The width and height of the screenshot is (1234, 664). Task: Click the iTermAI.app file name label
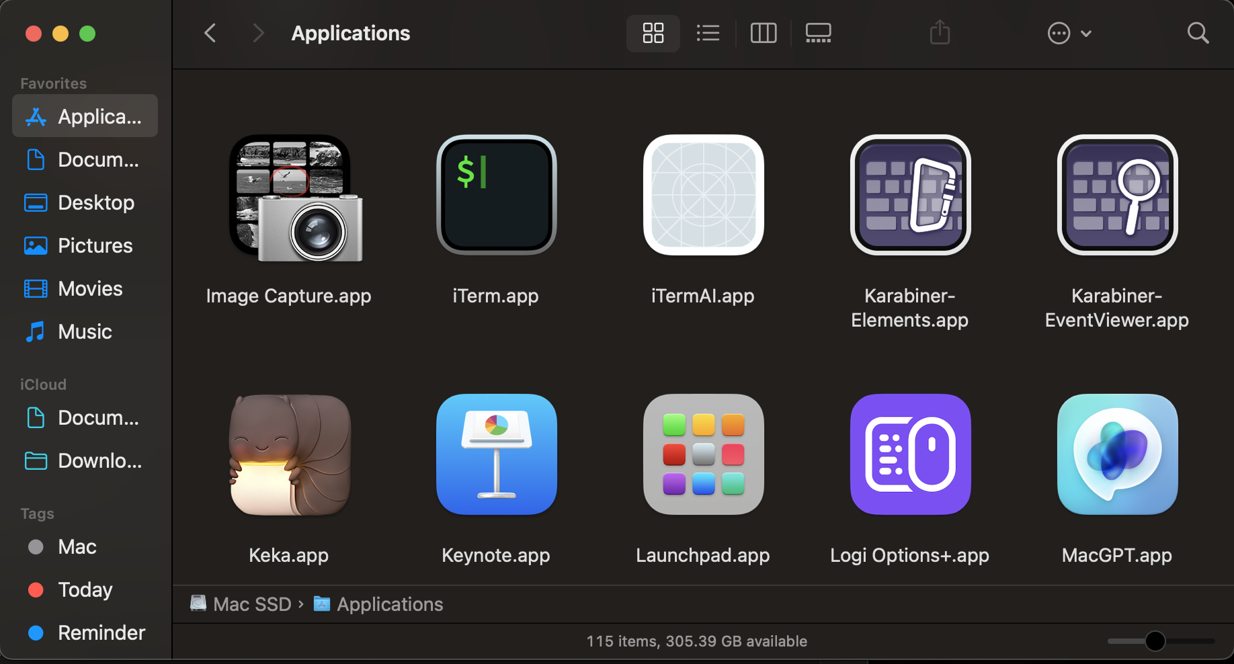703,296
